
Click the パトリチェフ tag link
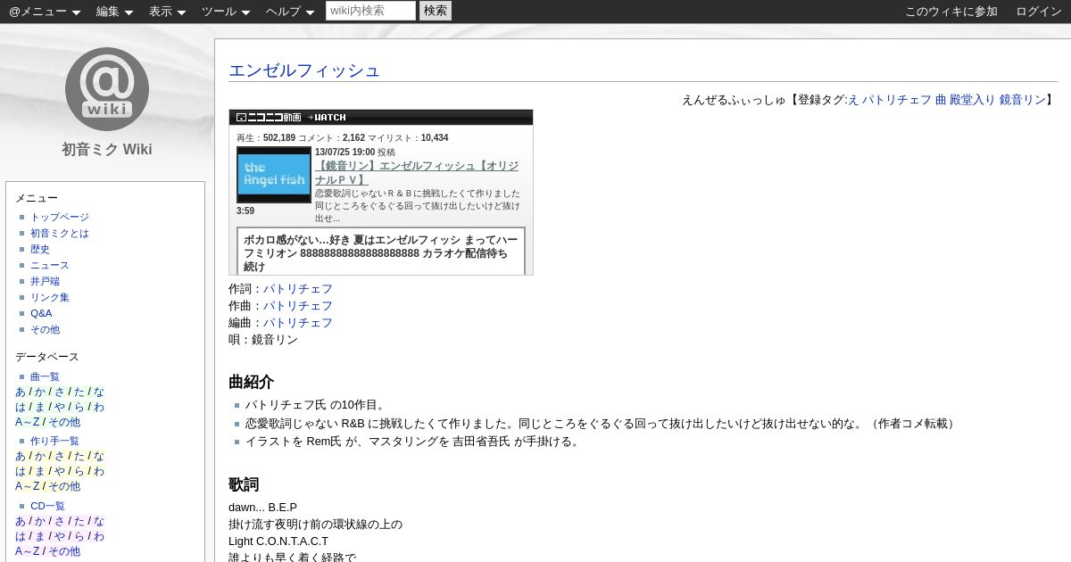(x=897, y=100)
